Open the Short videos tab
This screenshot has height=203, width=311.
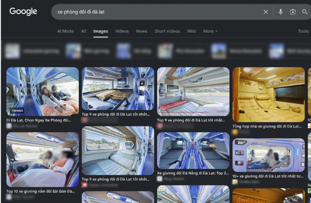point(167,31)
